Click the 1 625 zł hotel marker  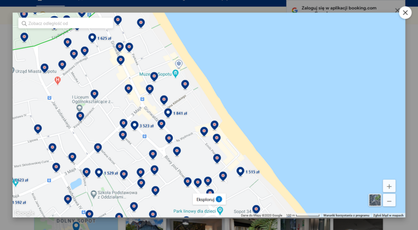pos(92,38)
